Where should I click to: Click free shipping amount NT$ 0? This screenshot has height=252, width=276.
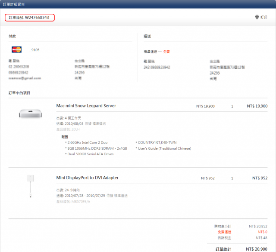point(262,232)
